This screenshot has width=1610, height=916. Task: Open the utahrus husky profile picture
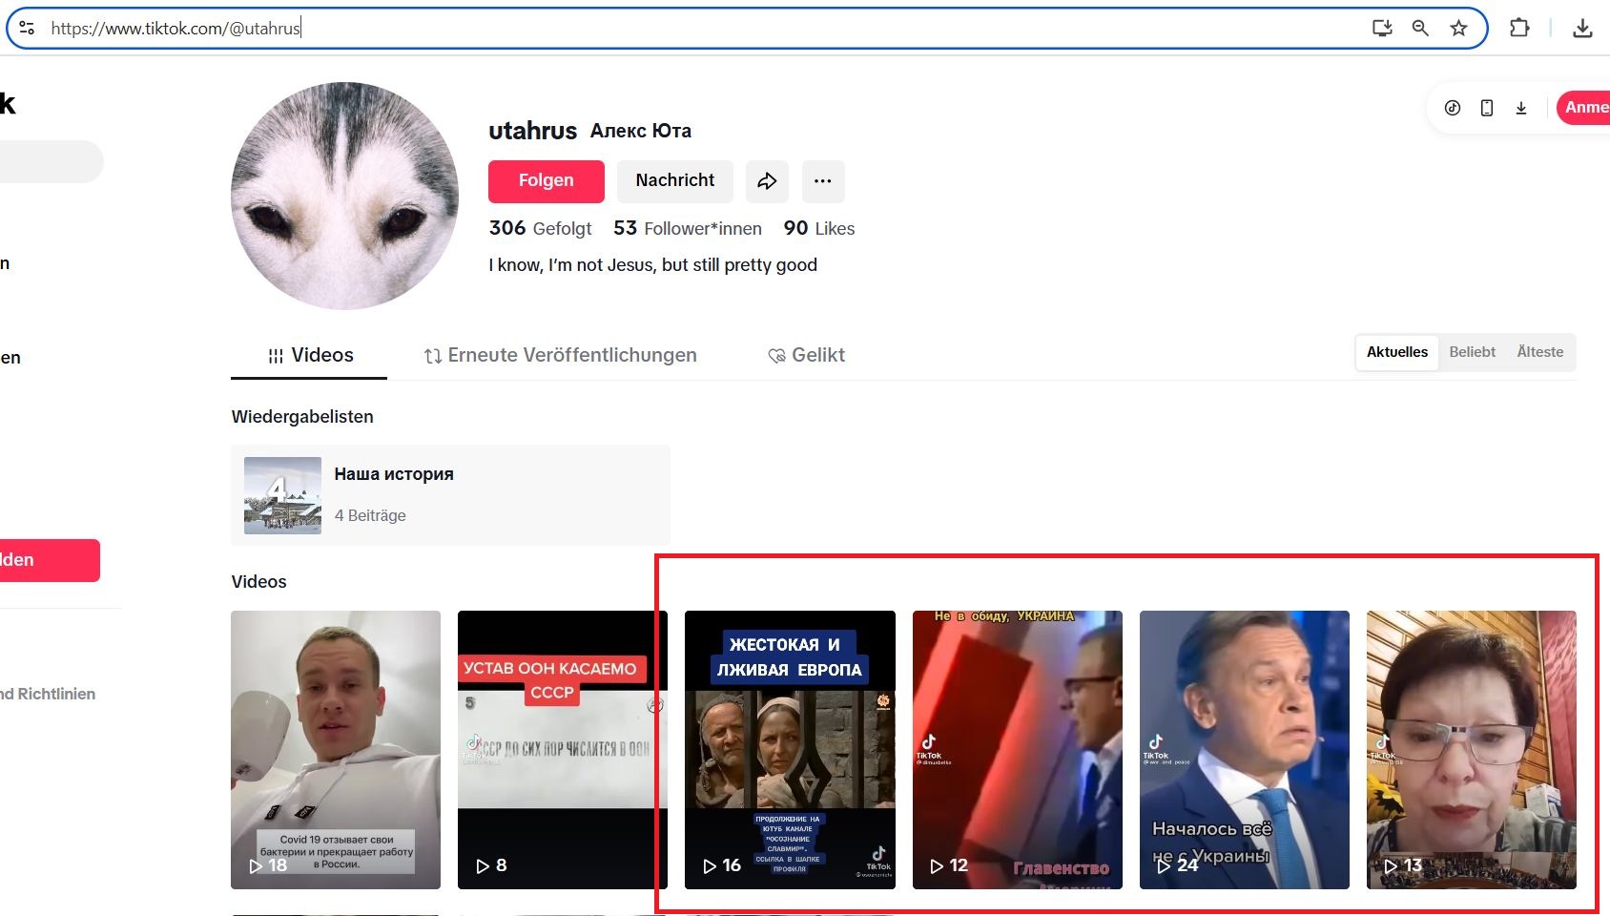point(344,196)
